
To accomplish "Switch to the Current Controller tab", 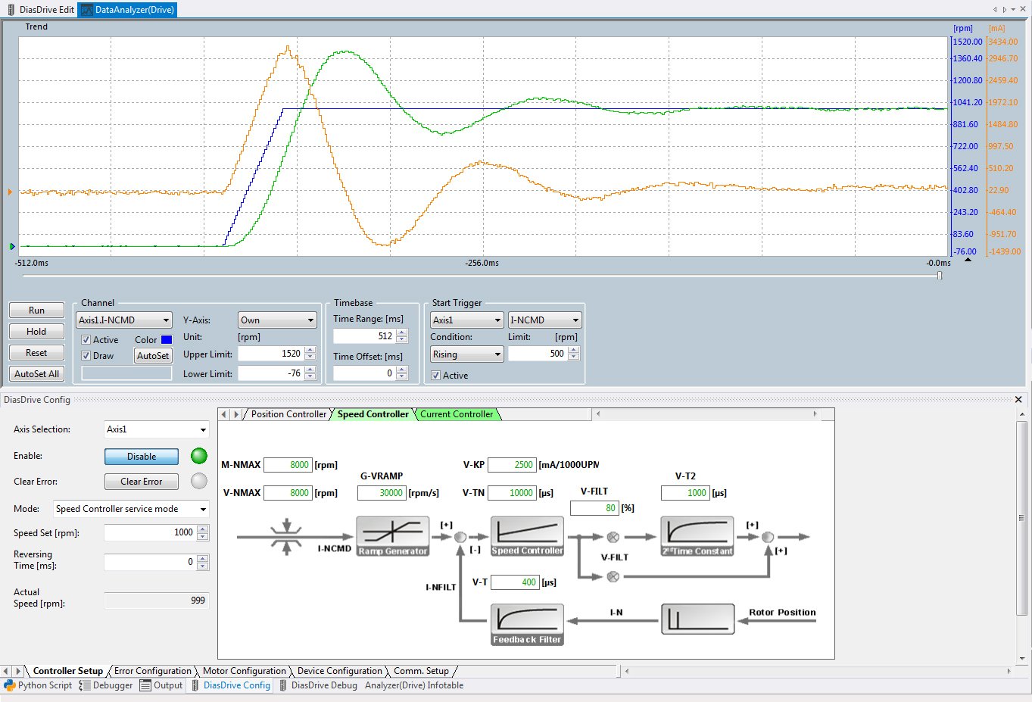I will pos(457,414).
